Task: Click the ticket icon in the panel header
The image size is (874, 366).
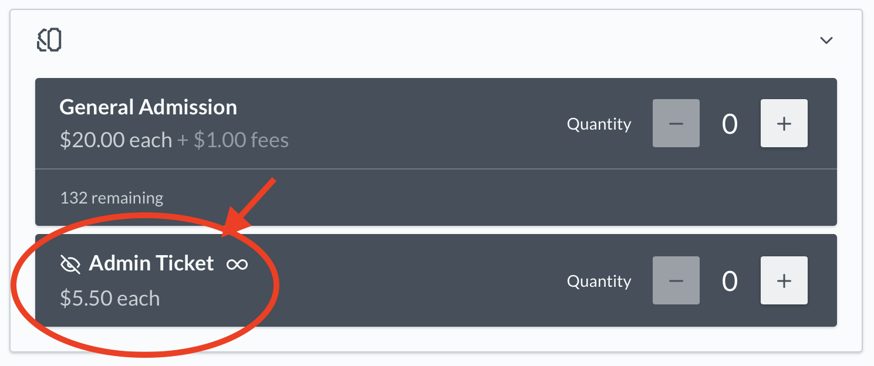Action: [49, 40]
